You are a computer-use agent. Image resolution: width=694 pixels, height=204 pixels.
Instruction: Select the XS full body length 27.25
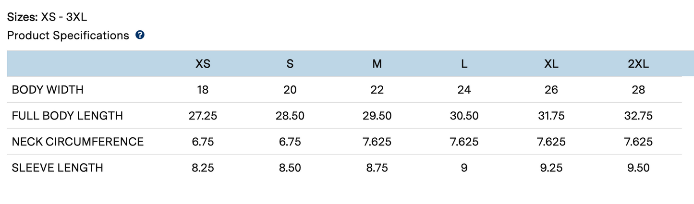[x=203, y=116]
